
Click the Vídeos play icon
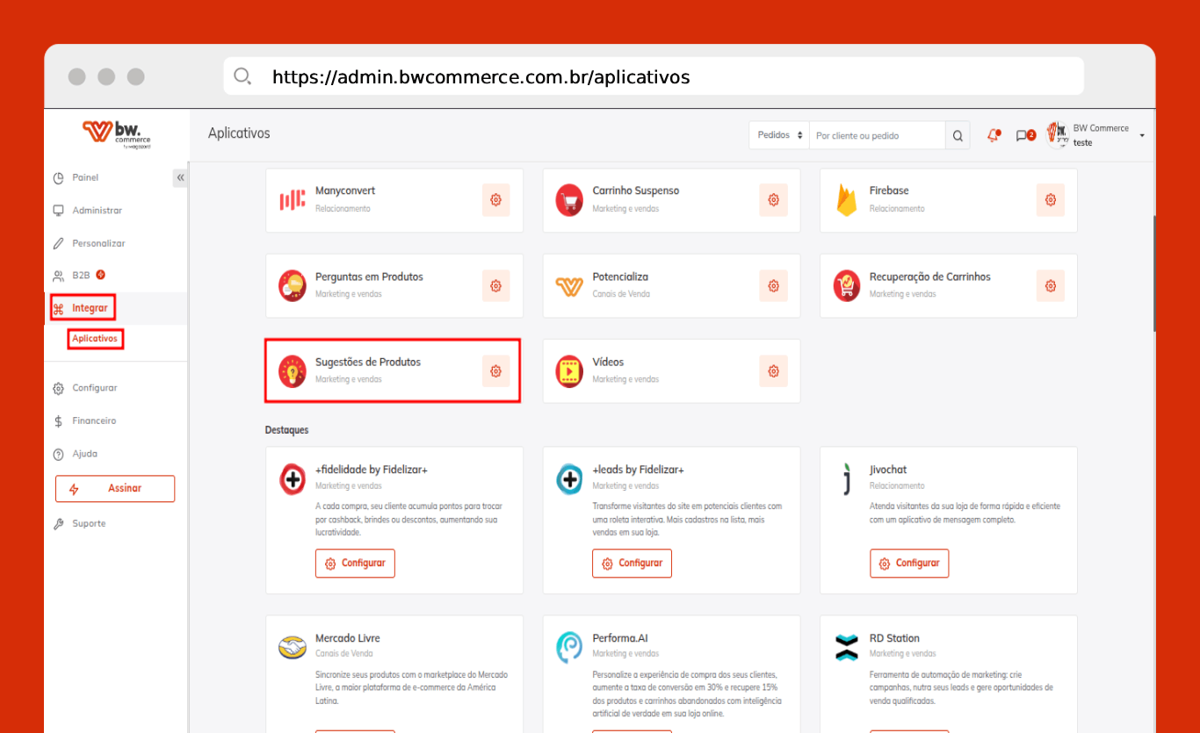[570, 371]
